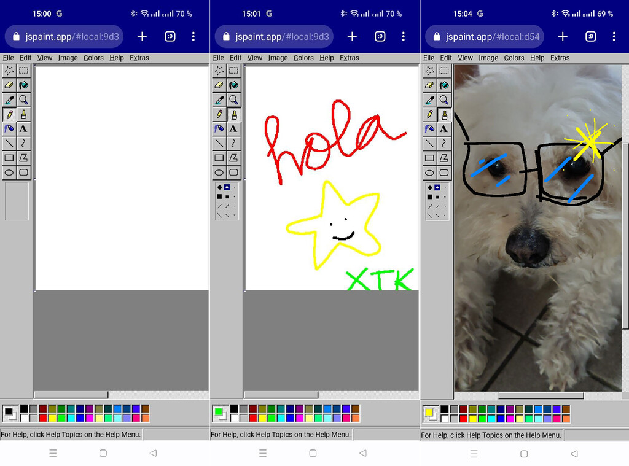Screen dimensions: 629x466
Task: Pick the Fill With Color bucket tool
Action: point(23,85)
